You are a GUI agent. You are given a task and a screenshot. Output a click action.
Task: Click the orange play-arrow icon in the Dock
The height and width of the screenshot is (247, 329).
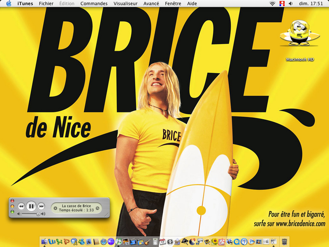point(251,242)
